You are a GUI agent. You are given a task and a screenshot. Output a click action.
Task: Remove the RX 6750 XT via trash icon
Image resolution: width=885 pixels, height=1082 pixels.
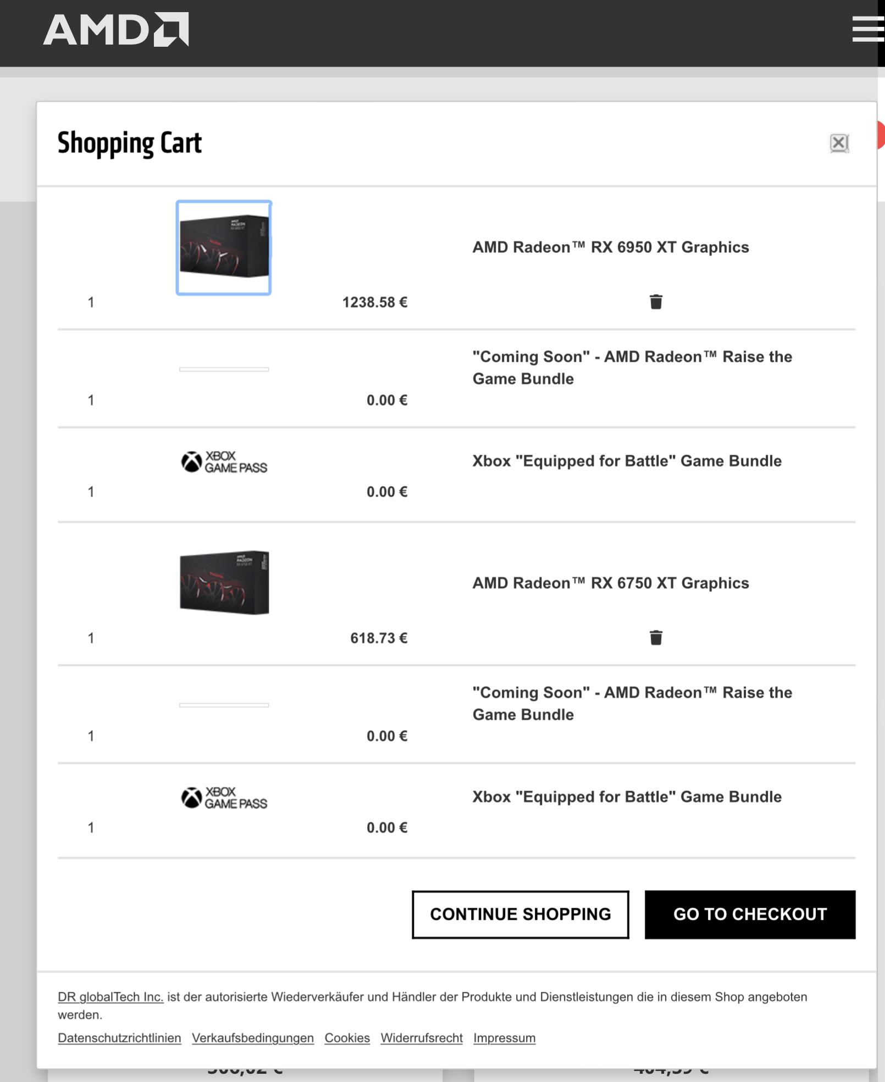coord(656,638)
